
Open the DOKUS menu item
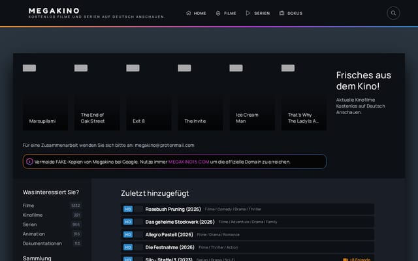291,13
